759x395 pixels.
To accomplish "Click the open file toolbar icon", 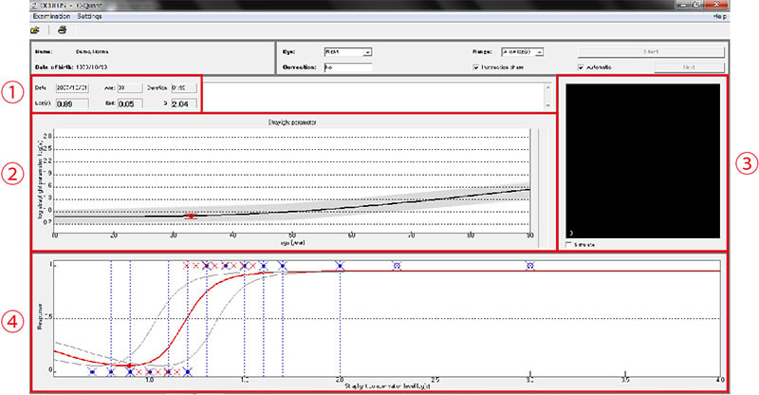I will pos(35,30).
